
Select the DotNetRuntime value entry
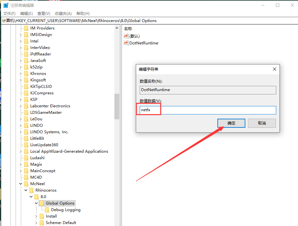pyautogui.click(x=144, y=43)
